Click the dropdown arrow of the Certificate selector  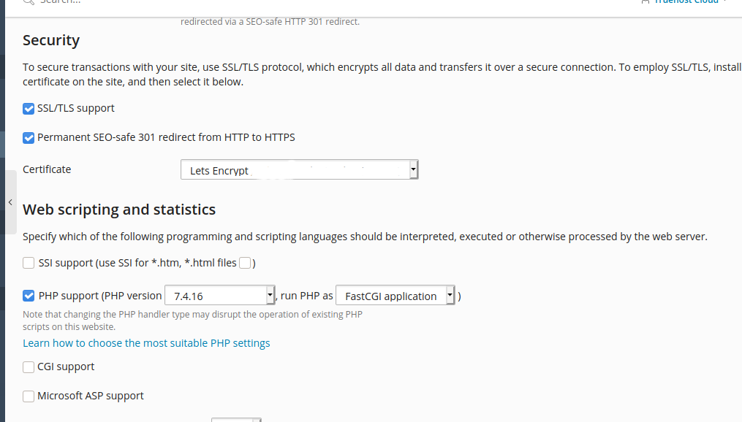pos(413,169)
